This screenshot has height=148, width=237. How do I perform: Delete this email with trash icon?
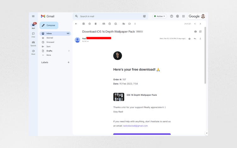coord(95,24)
